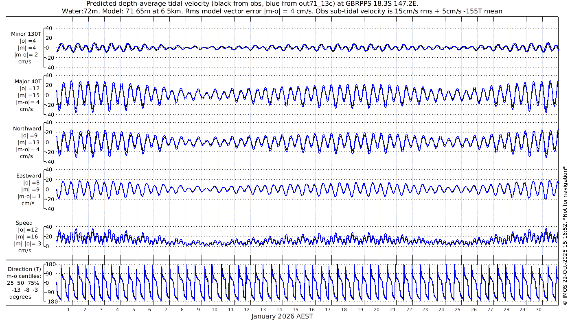
Task: Click day 8 tick on the date axis
Action: pos(182,310)
